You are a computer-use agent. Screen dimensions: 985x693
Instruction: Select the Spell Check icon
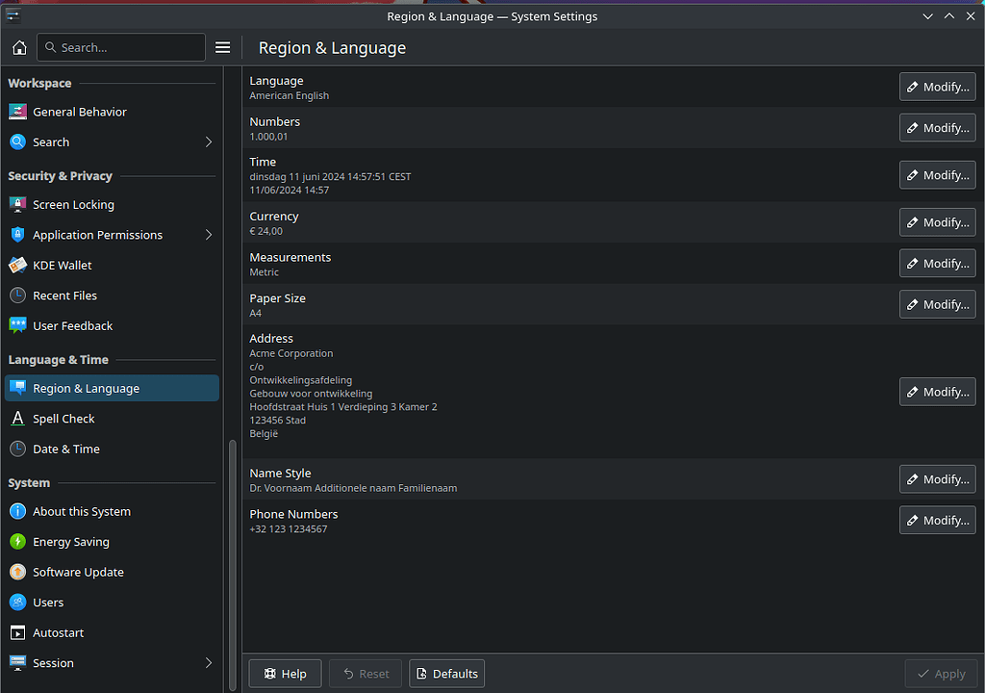point(17,418)
